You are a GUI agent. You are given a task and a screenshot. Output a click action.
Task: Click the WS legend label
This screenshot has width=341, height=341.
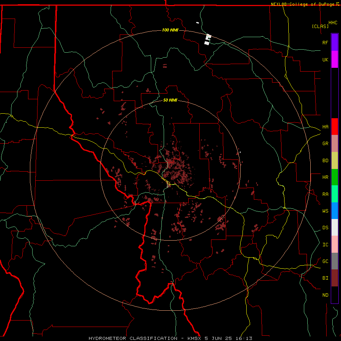click(x=325, y=211)
